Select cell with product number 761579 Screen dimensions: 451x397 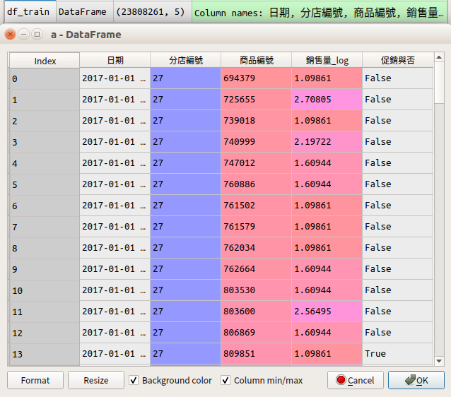coord(257,227)
